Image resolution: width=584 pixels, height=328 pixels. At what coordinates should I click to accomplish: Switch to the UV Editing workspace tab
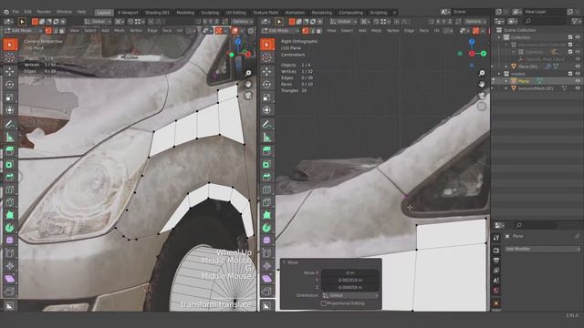235,12
